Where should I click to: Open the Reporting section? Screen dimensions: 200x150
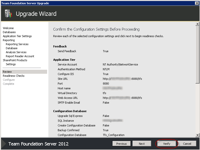coord(9,40)
